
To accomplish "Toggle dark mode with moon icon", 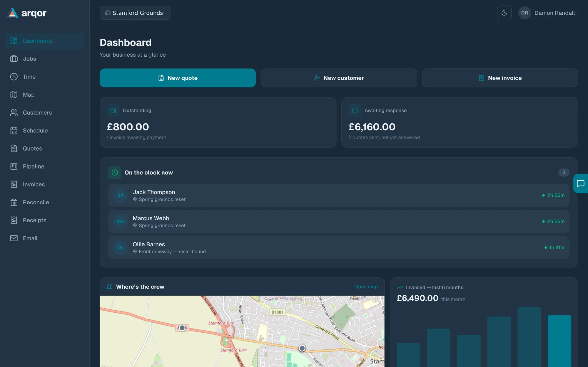I will pyautogui.click(x=504, y=13).
